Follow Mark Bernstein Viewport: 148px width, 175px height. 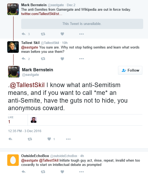pos(130,70)
